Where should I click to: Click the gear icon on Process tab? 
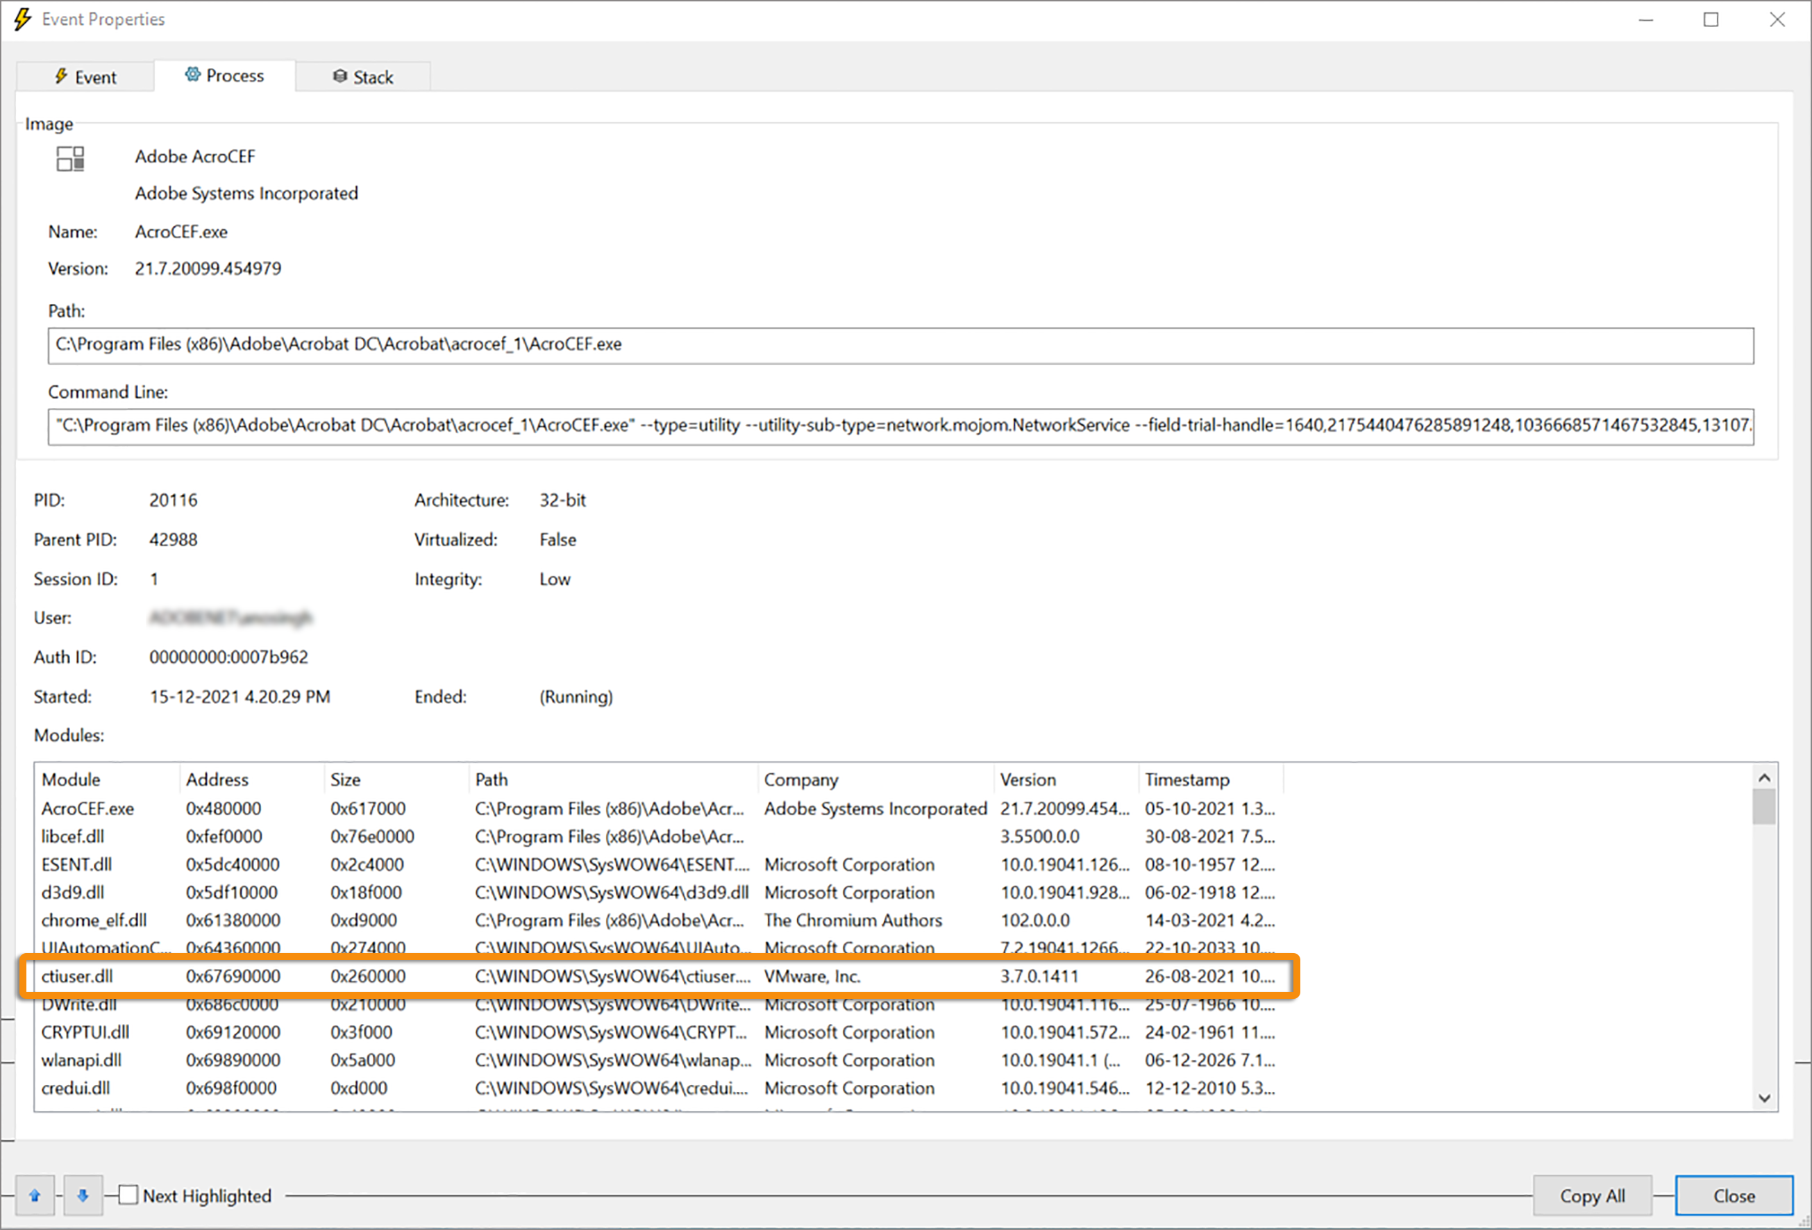click(x=194, y=75)
